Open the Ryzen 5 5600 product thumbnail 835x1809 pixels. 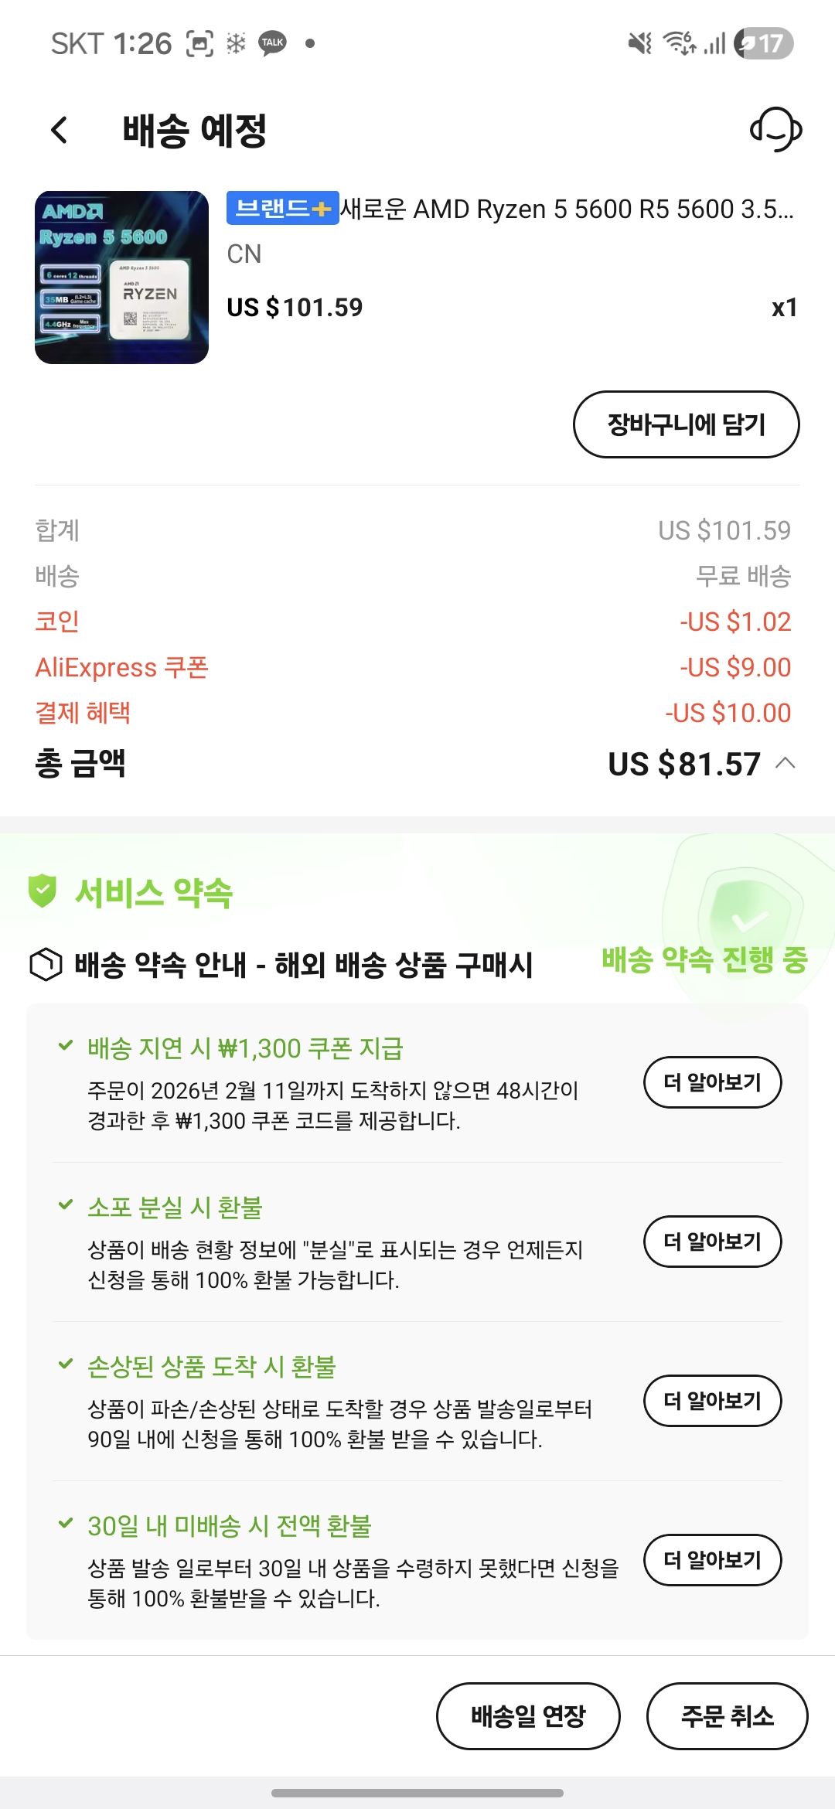[x=121, y=278]
